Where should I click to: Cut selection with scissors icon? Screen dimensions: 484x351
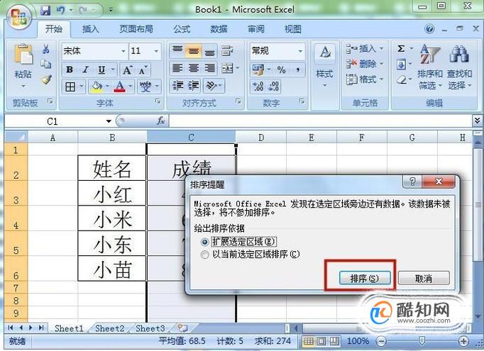point(46,49)
